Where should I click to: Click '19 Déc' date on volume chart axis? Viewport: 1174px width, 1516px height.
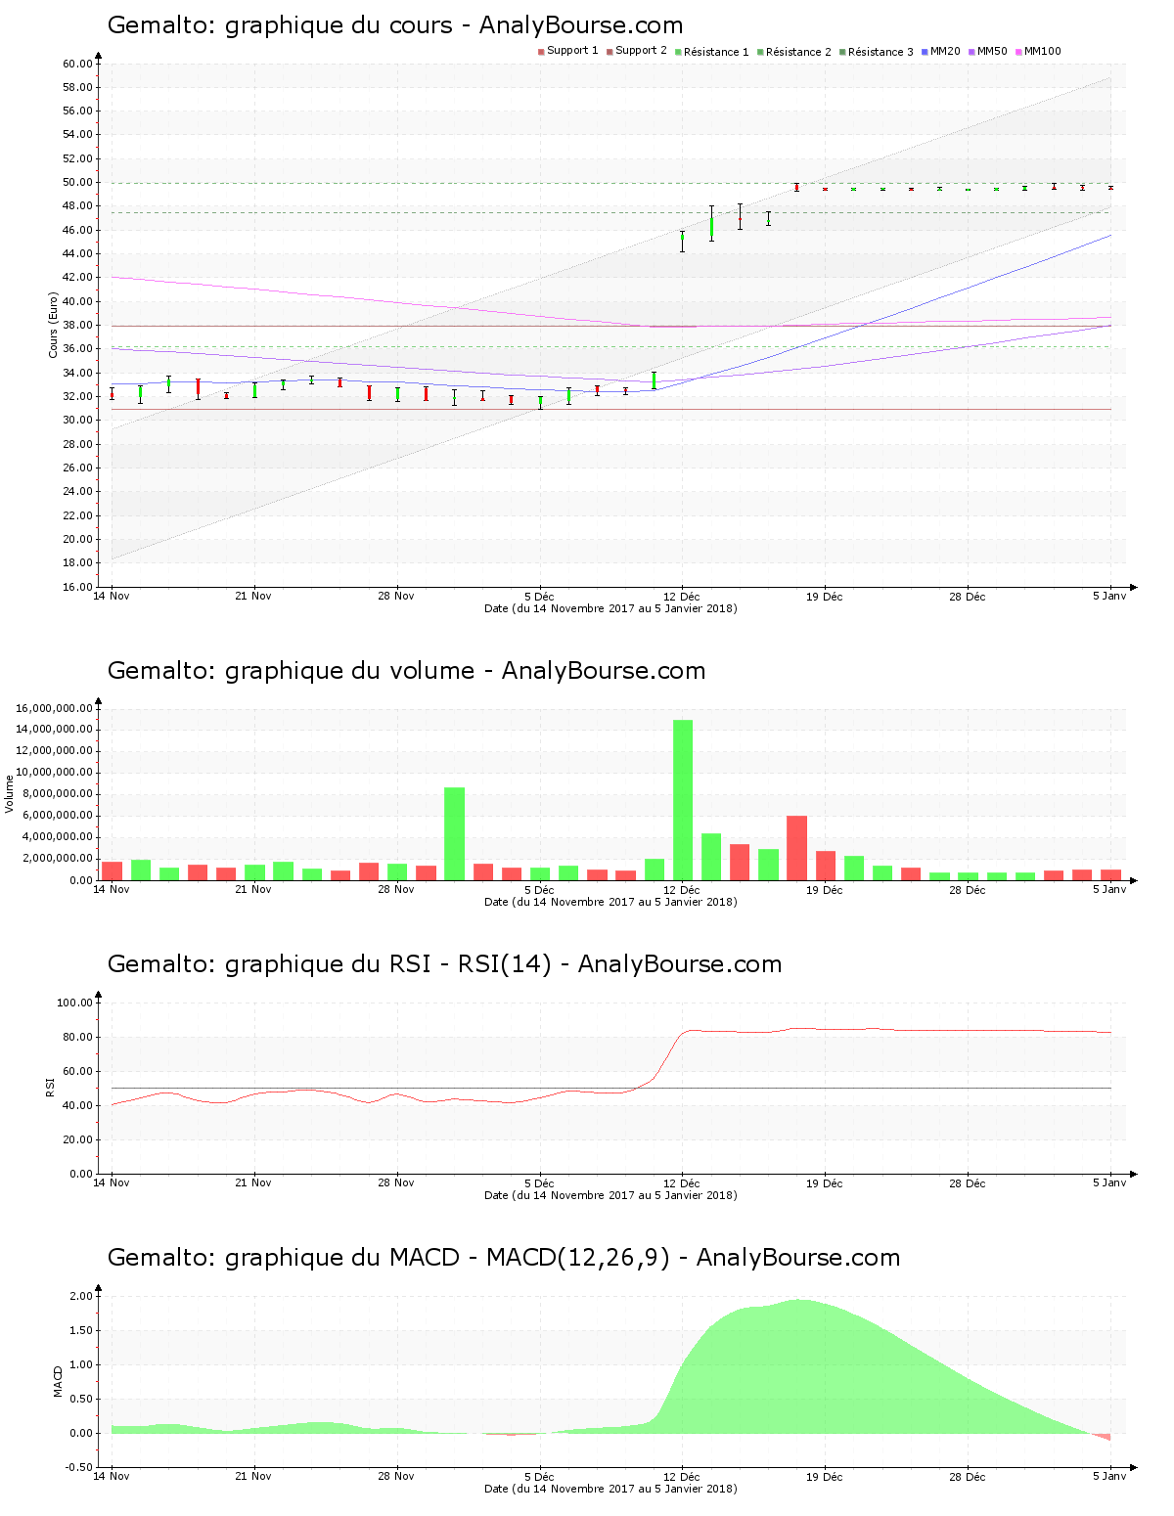tap(825, 890)
